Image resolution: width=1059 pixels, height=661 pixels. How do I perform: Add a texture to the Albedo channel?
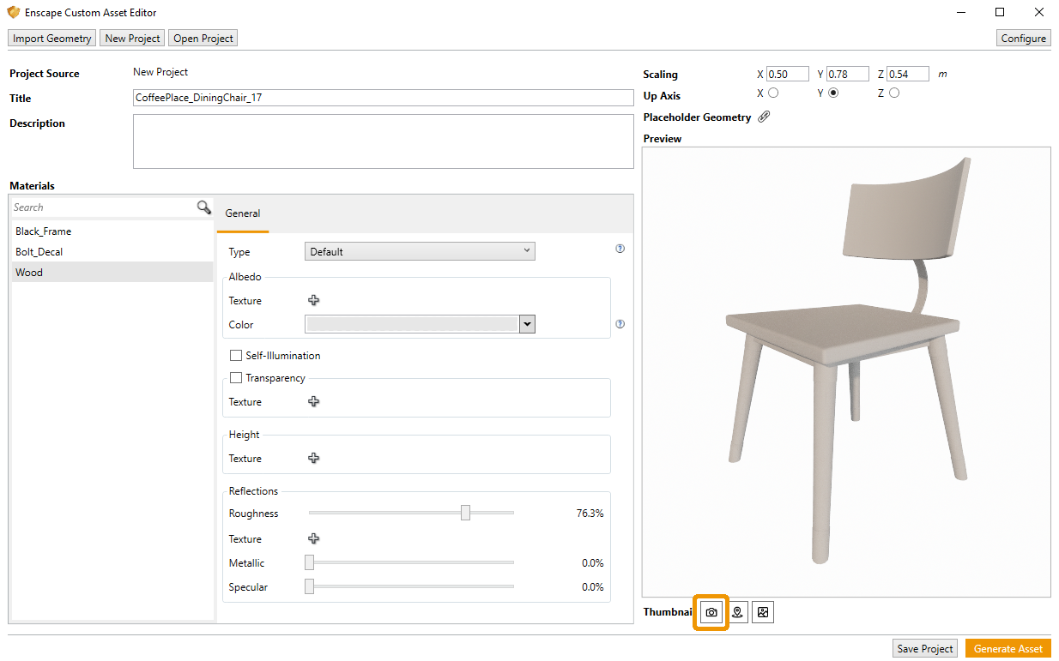pyautogui.click(x=313, y=300)
